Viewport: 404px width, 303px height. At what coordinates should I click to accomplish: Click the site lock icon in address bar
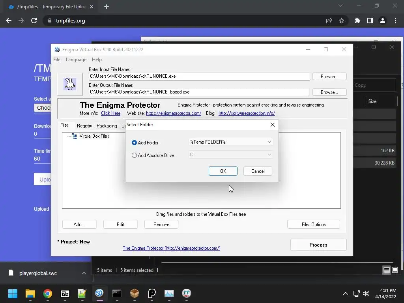[50, 21]
